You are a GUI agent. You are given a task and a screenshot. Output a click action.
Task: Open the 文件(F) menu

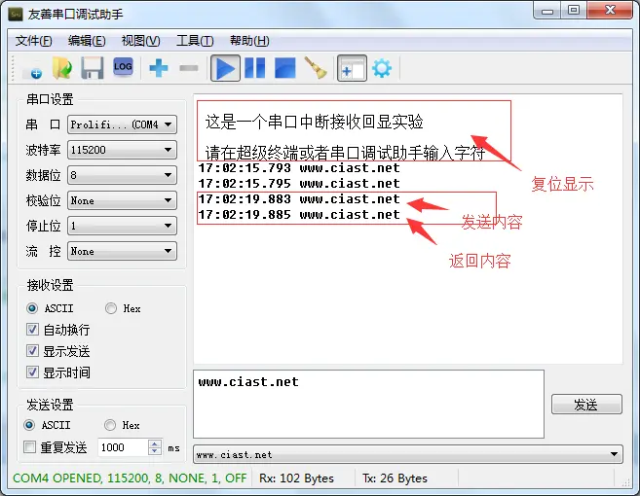34,41
